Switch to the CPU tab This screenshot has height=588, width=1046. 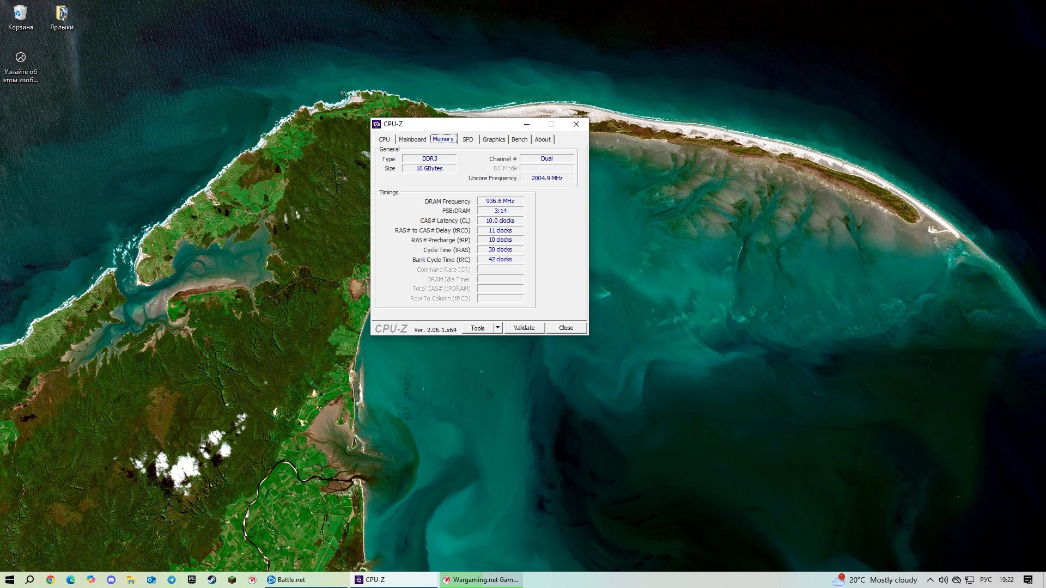point(384,139)
